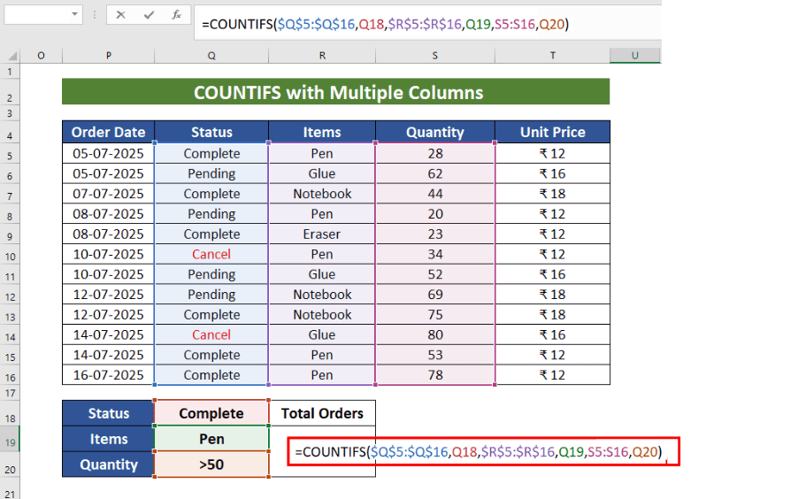Viewport: 798px width, 499px height.
Task: Select the unit price '₹ 18' in row 12
Action: [552, 295]
